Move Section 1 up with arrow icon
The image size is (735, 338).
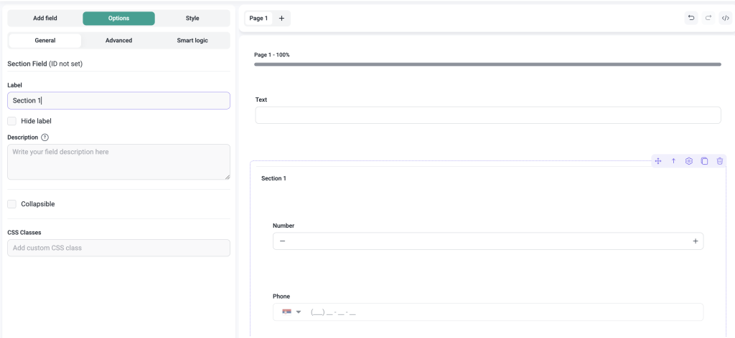coord(673,161)
